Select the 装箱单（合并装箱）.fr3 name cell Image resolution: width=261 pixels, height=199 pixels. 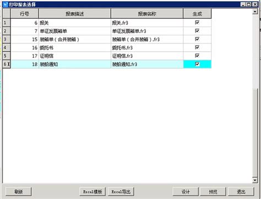click(147, 39)
